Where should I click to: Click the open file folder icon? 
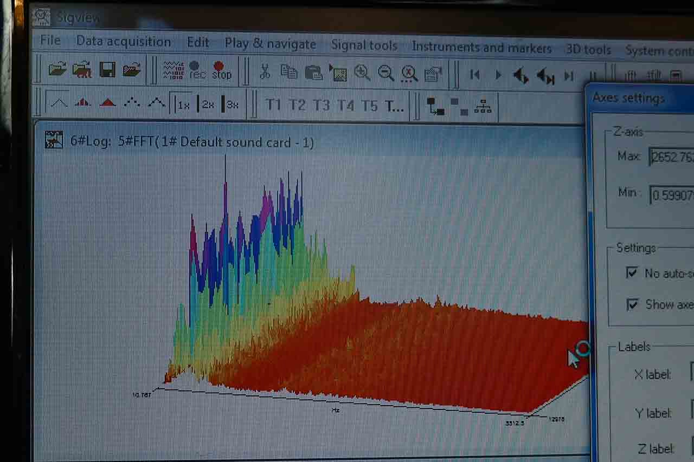(57, 69)
